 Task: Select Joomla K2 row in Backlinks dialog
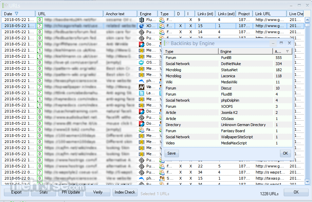pos(228,113)
